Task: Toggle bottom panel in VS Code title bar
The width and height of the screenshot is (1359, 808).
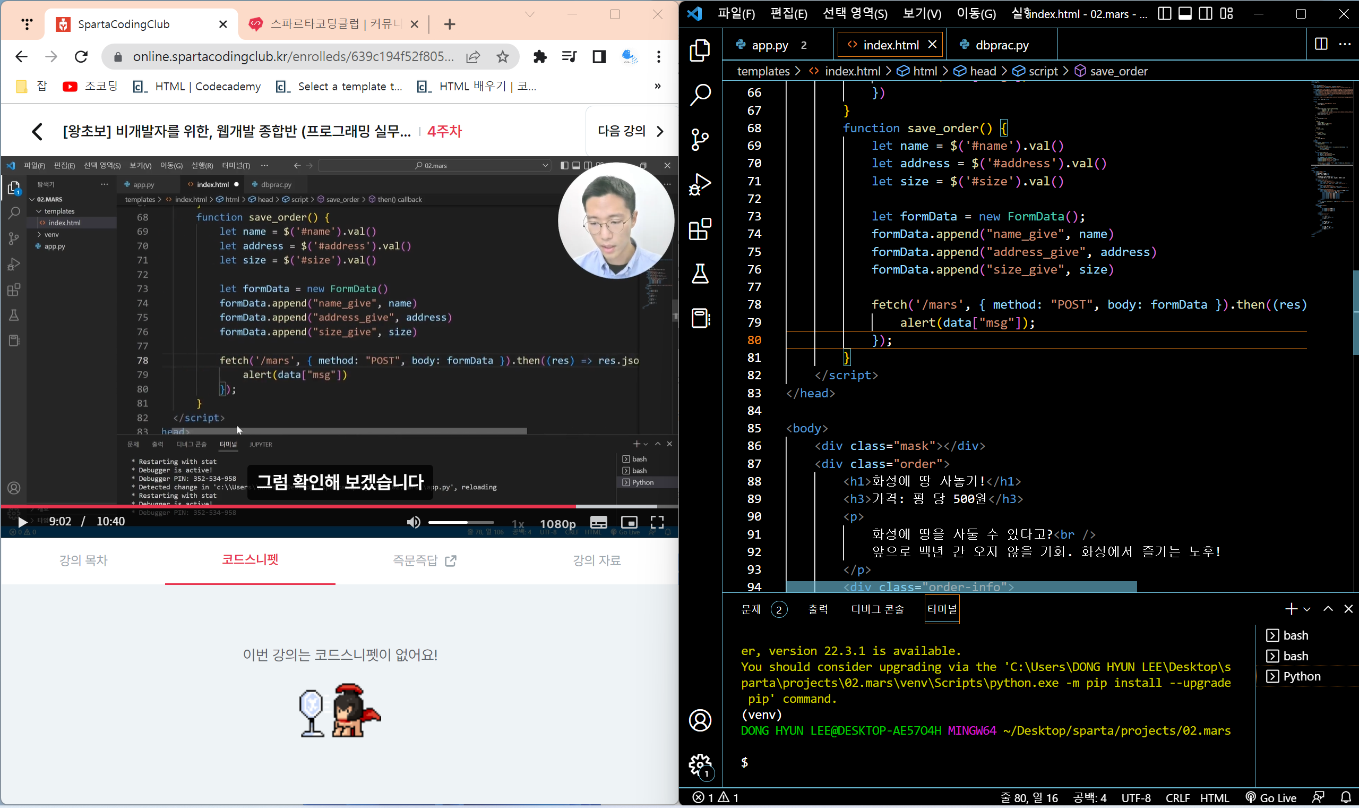Action: [x=1185, y=14]
